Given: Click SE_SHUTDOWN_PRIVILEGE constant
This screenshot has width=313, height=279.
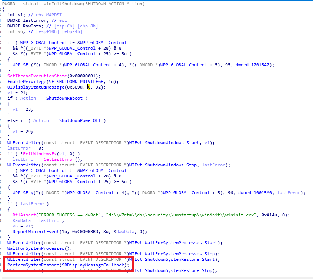Looking at the screenshot, I should 76,82.
